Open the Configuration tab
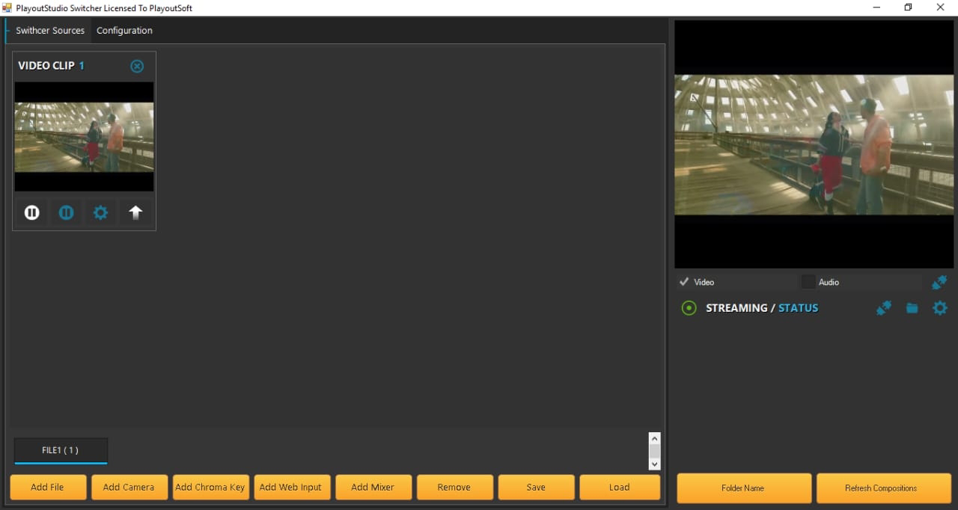Screen dimensions: 958x510 point(124,31)
